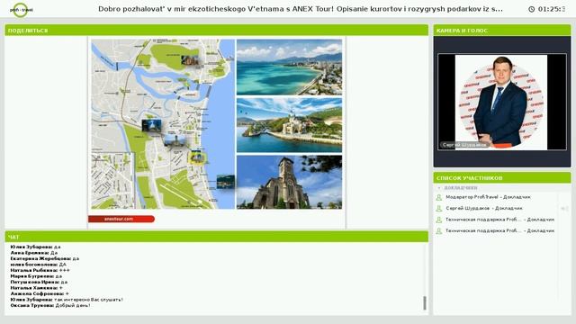Click Юлия Зубарева's "да" chat message
The height and width of the screenshot is (324, 576).
tap(35, 247)
